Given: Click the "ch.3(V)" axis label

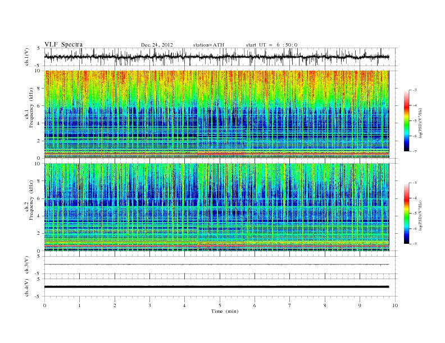Looking at the screenshot, I should click(26, 265).
